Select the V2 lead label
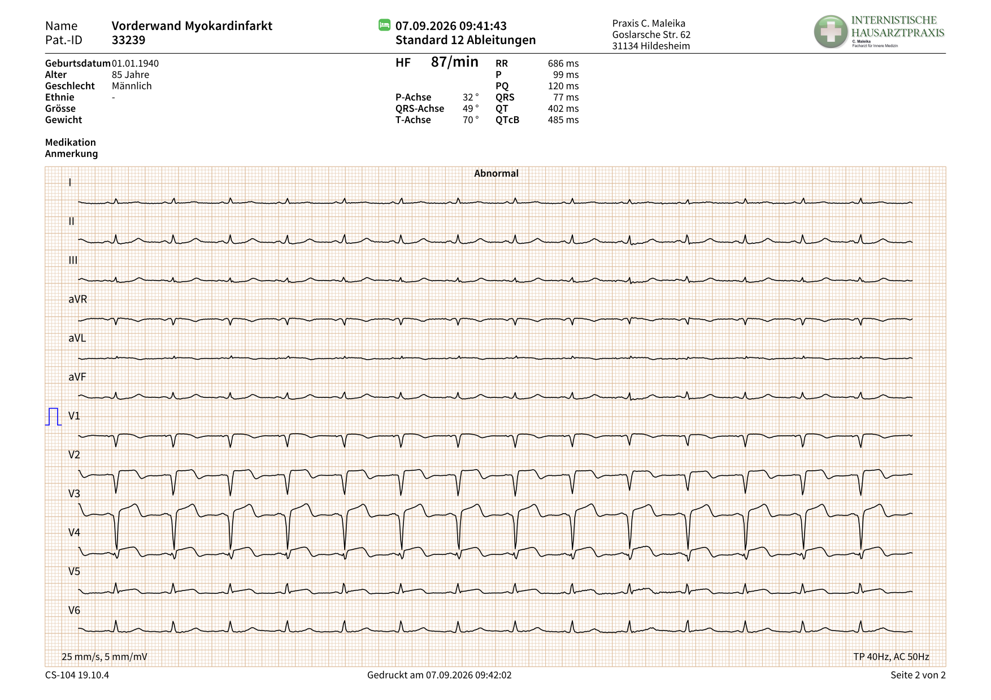Image resolution: width=991 pixels, height=700 pixels. pyautogui.click(x=74, y=455)
